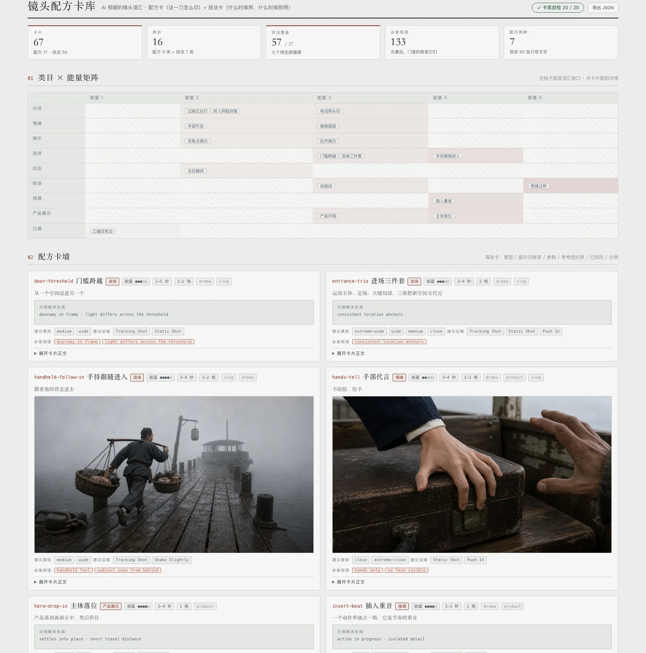
Task: Click the 3 格 tag on entrance-trio card
Action: (483, 282)
